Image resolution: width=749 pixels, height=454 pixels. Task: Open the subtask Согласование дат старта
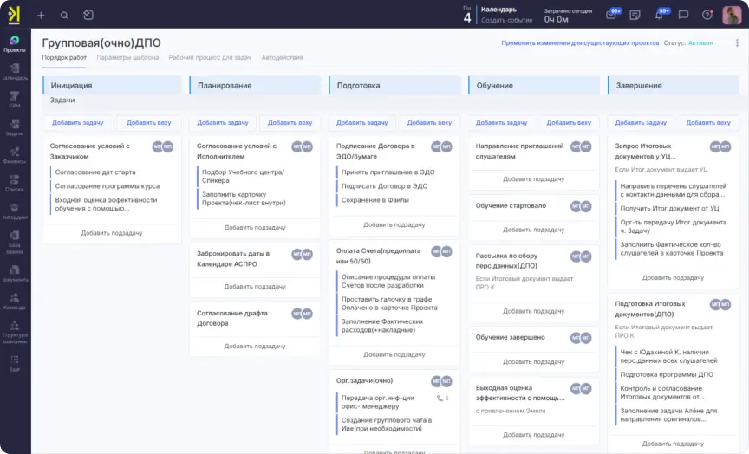[95, 172]
